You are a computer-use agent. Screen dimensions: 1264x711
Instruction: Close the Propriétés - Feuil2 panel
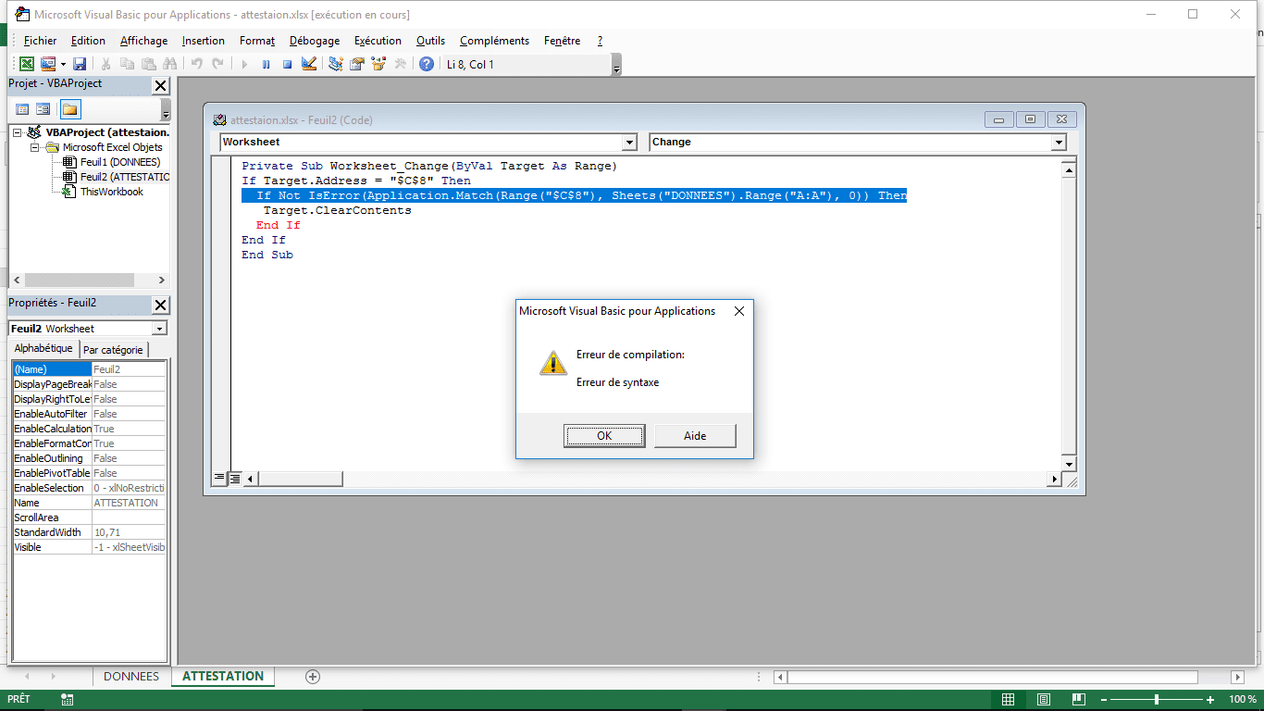161,305
